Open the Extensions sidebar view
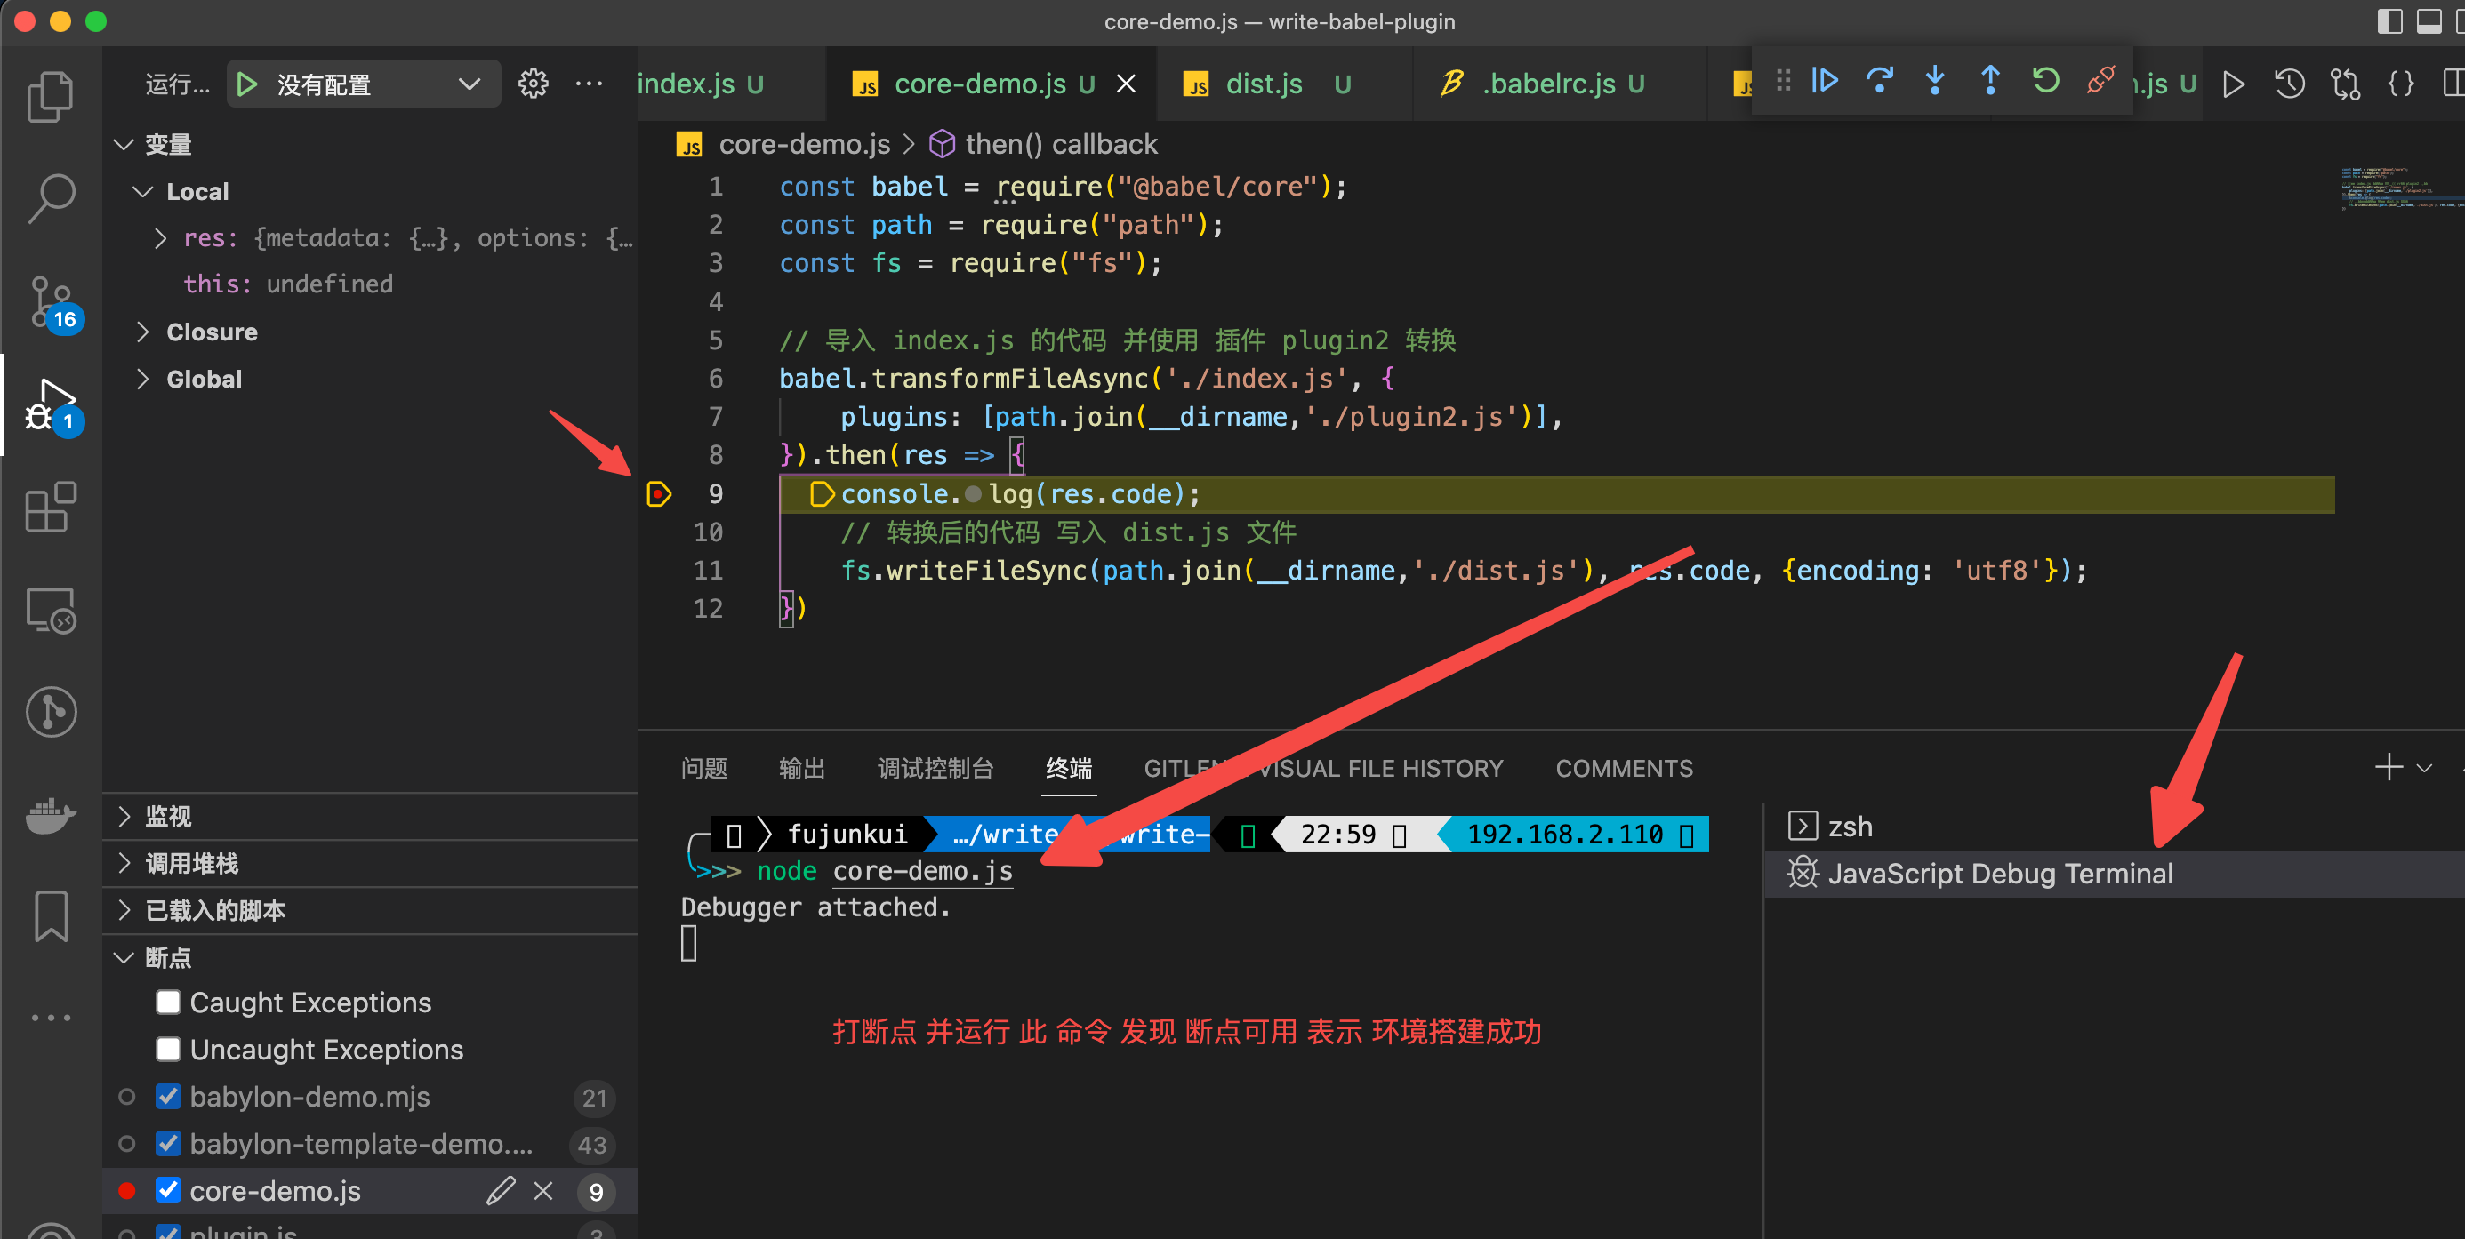The width and height of the screenshot is (2465, 1239). pyautogui.click(x=51, y=508)
